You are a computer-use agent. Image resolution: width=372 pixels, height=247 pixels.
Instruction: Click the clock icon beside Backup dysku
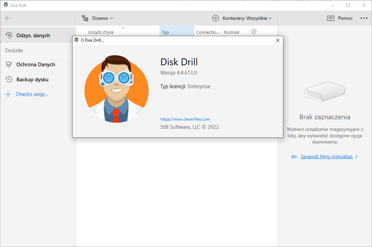(x=9, y=79)
